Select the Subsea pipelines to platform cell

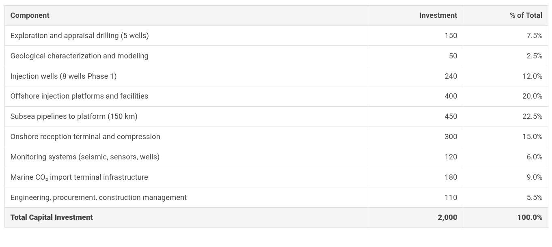click(74, 116)
